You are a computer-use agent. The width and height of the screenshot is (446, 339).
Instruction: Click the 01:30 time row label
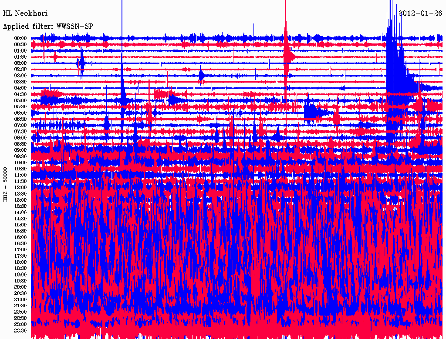(x=20, y=57)
